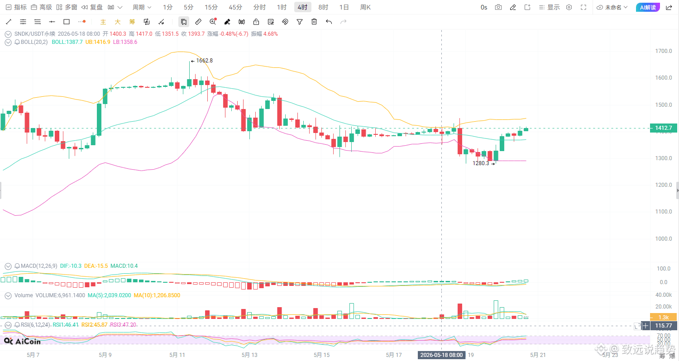Image resolution: width=679 pixels, height=361 pixels.
Task: Open the 复盘 replay mode
Action: [92, 7]
